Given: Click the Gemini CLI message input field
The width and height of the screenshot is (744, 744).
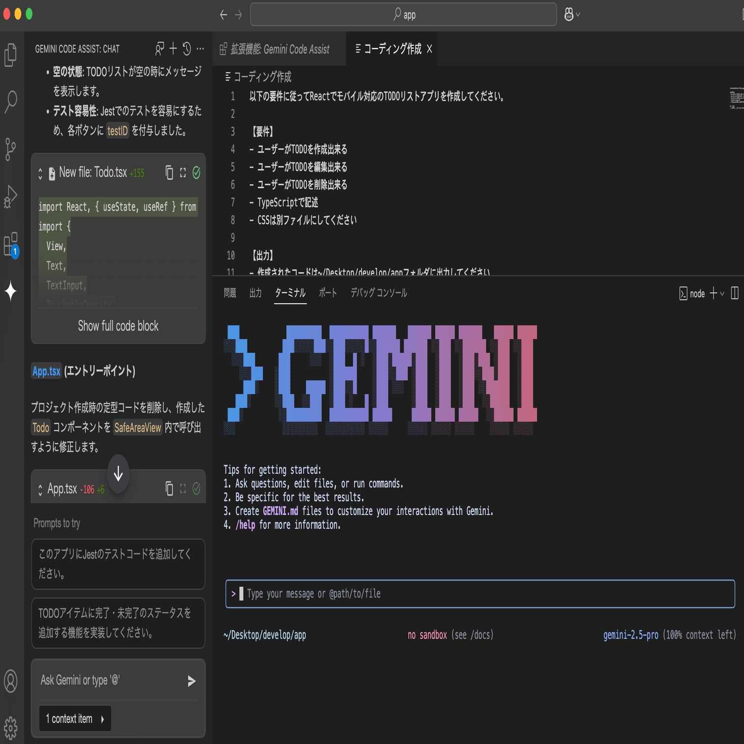Looking at the screenshot, I should pos(479,594).
